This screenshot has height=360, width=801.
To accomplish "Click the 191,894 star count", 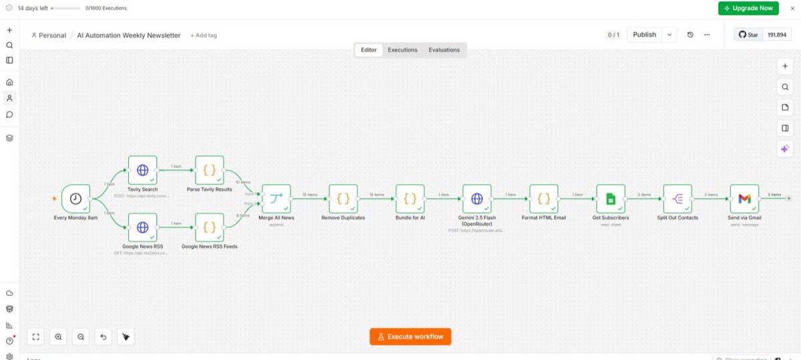I will pyautogui.click(x=778, y=35).
